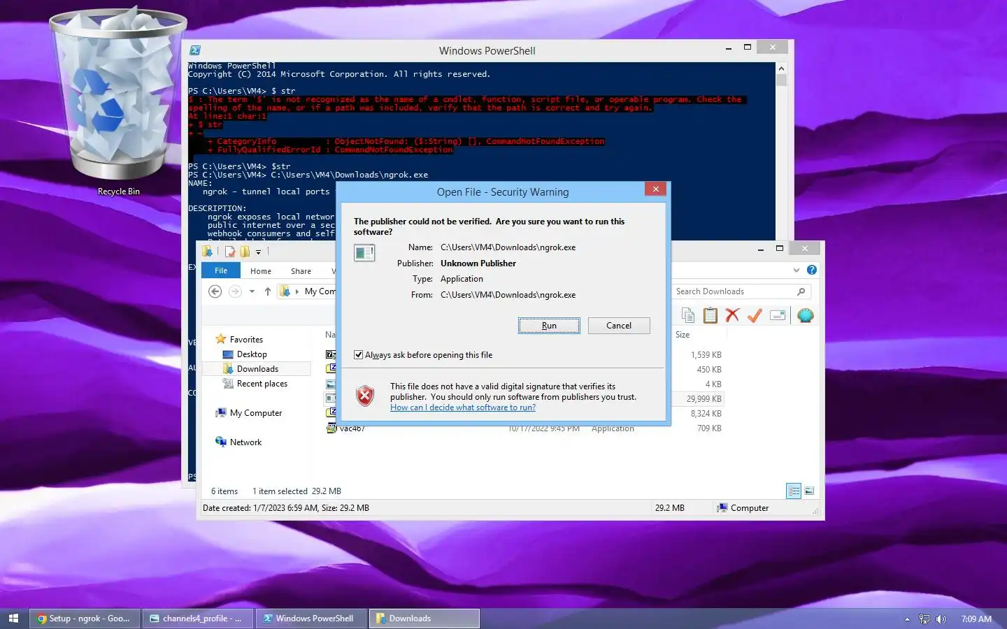Click the 7:09 AM taskbar clock
The height and width of the screenshot is (629, 1007).
[976, 619]
